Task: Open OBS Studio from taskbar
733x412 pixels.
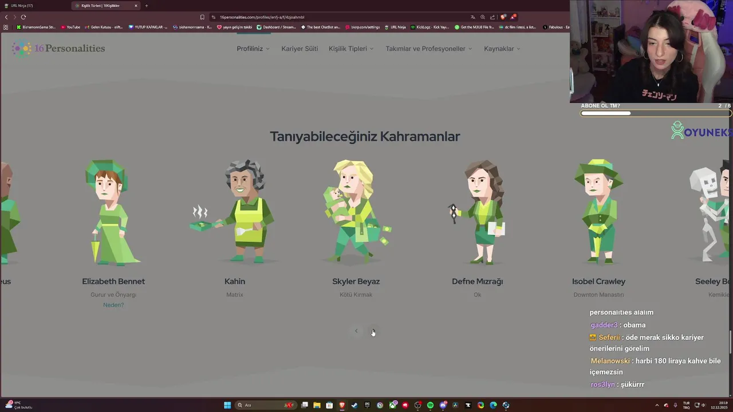Action: 417,405
